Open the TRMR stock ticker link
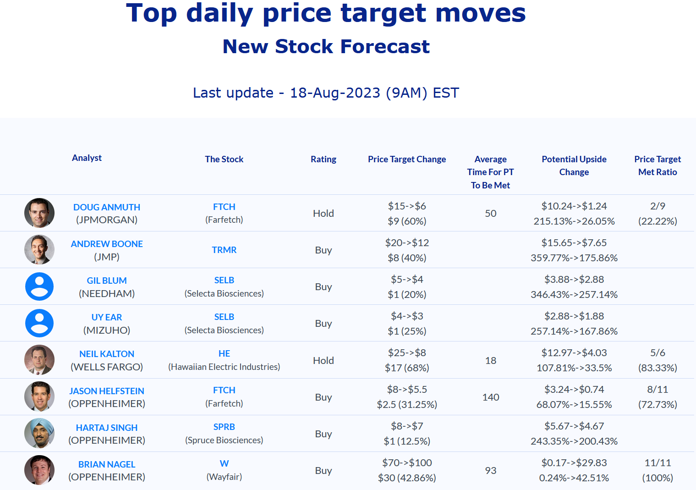The width and height of the screenshot is (696, 490). (224, 250)
